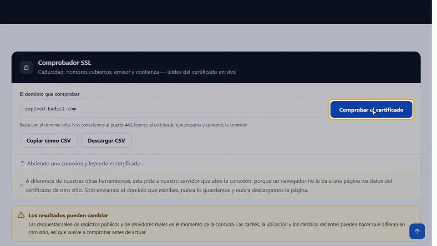Focus the domain input with expired.badssl.com
Screen dimensions: 437x246
(173, 109)
